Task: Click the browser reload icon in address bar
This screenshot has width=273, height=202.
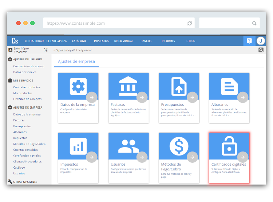Action: [x=190, y=23]
